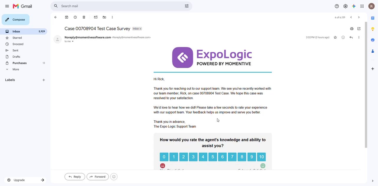Image resolution: width=378 pixels, height=186 pixels.
Task: Open the Purchases category
Action: point(24,63)
